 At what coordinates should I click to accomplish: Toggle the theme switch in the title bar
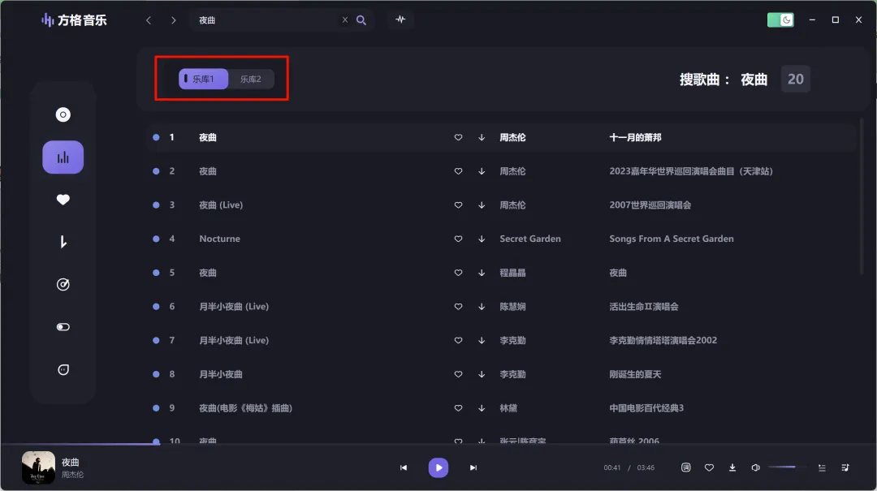[780, 19]
